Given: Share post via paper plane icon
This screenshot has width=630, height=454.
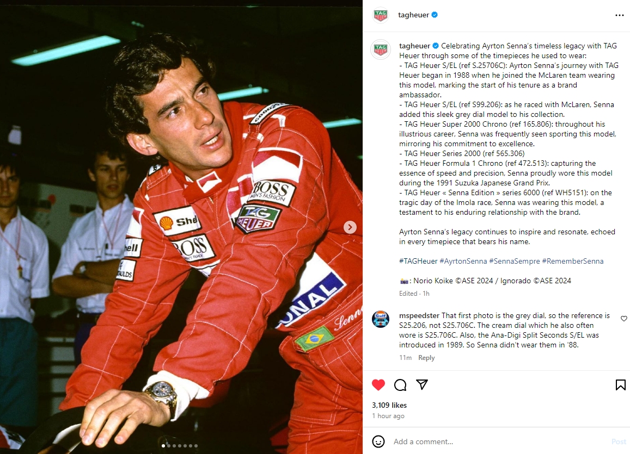Looking at the screenshot, I should click(x=422, y=384).
